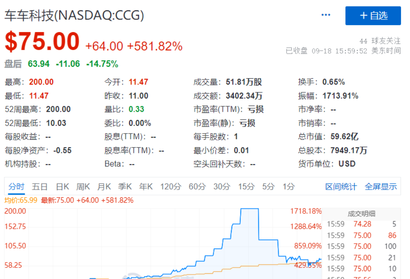
Task: Click the 成交明细 panel header
Action: 361,214
